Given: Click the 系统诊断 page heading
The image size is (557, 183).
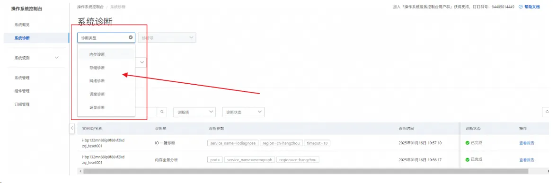Looking at the screenshot, I should (95, 22).
